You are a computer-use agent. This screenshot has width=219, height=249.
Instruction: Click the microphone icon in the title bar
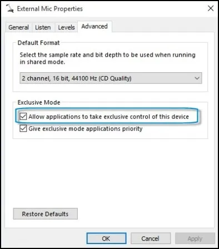(x=10, y=8)
